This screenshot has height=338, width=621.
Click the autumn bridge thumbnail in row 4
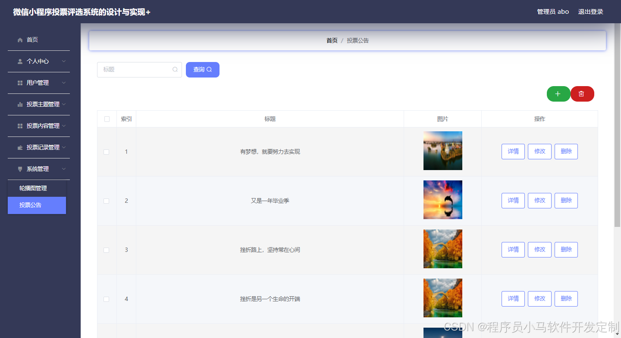click(442, 298)
